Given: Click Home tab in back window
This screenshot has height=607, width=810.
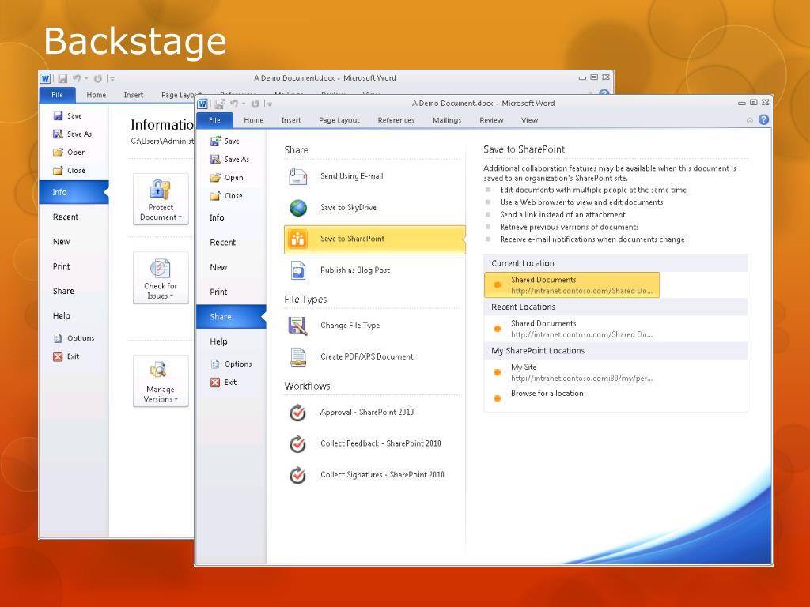Looking at the screenshot, I should [96, 95].
